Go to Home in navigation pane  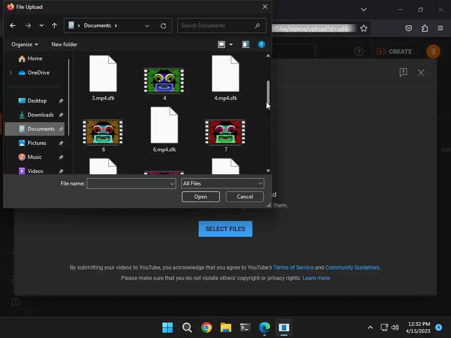coord(30,59)
